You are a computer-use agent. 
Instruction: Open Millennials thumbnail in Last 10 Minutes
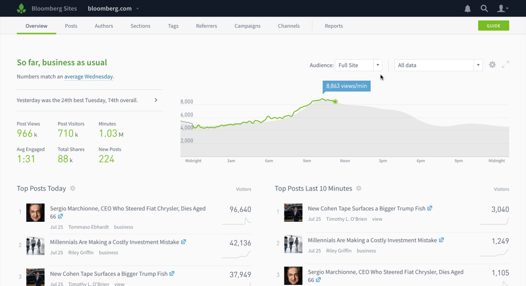[x=293, y=244]
